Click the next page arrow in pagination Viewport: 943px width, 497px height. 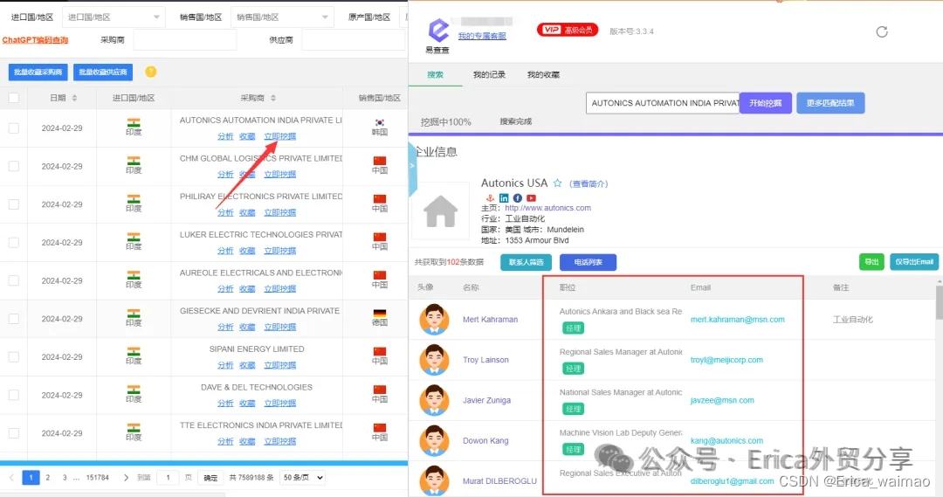click(126, 477)
